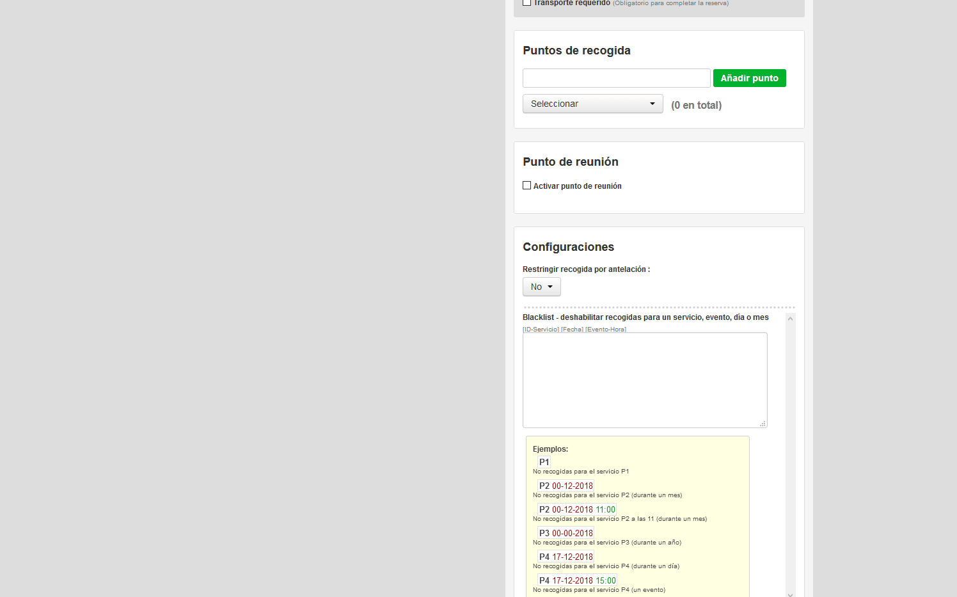The height and width of the screenshot is (597, 957).
Task: Grab the Blacklist textarea resize handle
Action: coord(763,424)
